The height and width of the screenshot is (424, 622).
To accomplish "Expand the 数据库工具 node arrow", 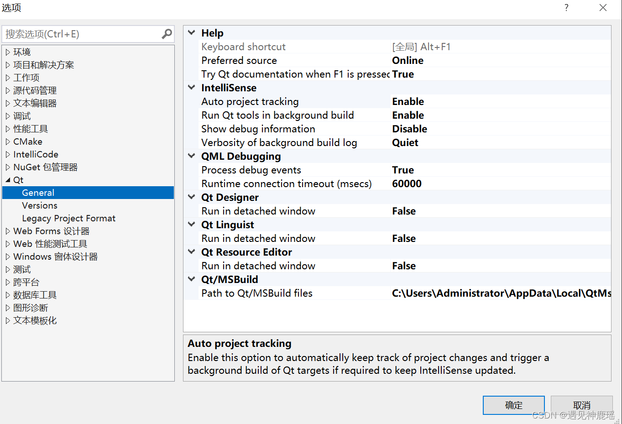I will click(x=8, y=295).
